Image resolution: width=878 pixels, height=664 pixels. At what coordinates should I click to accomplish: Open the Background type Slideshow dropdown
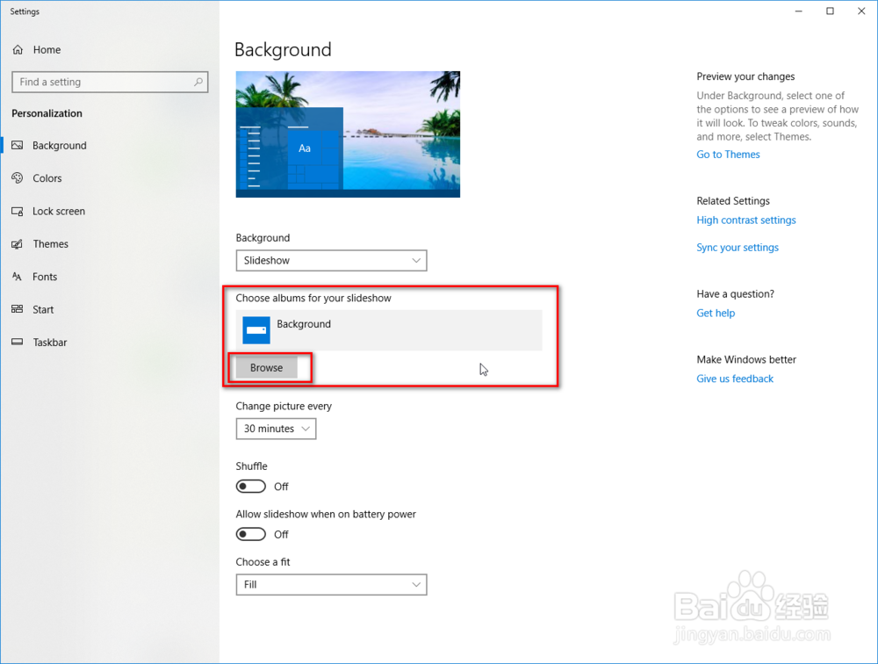click(332, 261)
